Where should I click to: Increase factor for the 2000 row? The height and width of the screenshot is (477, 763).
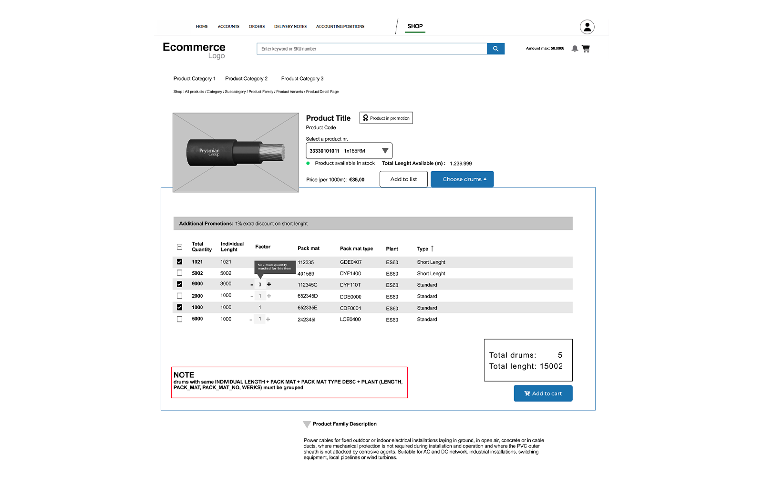click(x=269, y=296)
